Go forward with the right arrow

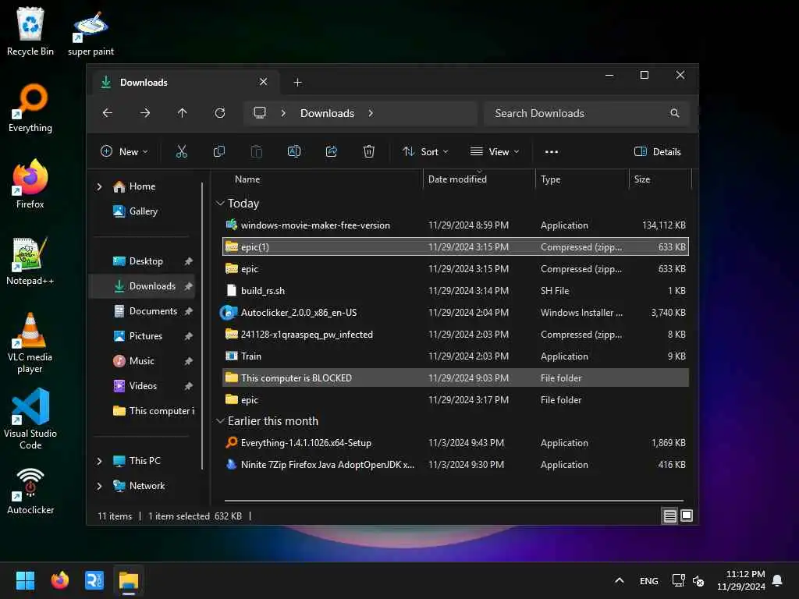(145, 113)
